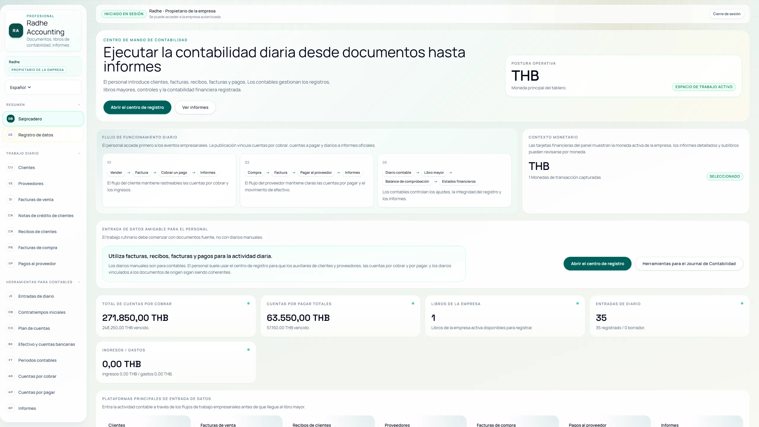The width and height of the screenshot is (759, 427).
Task: Click the JE Entradas de diario icon
Action: click(11, 296)
